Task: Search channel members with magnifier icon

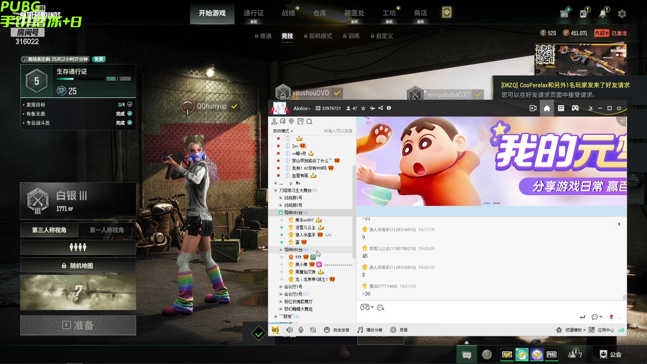Action: tap(309, 122)
